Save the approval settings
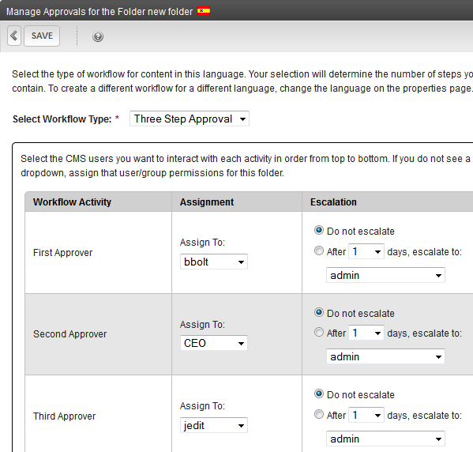The image size is (473, 452). 42,36
